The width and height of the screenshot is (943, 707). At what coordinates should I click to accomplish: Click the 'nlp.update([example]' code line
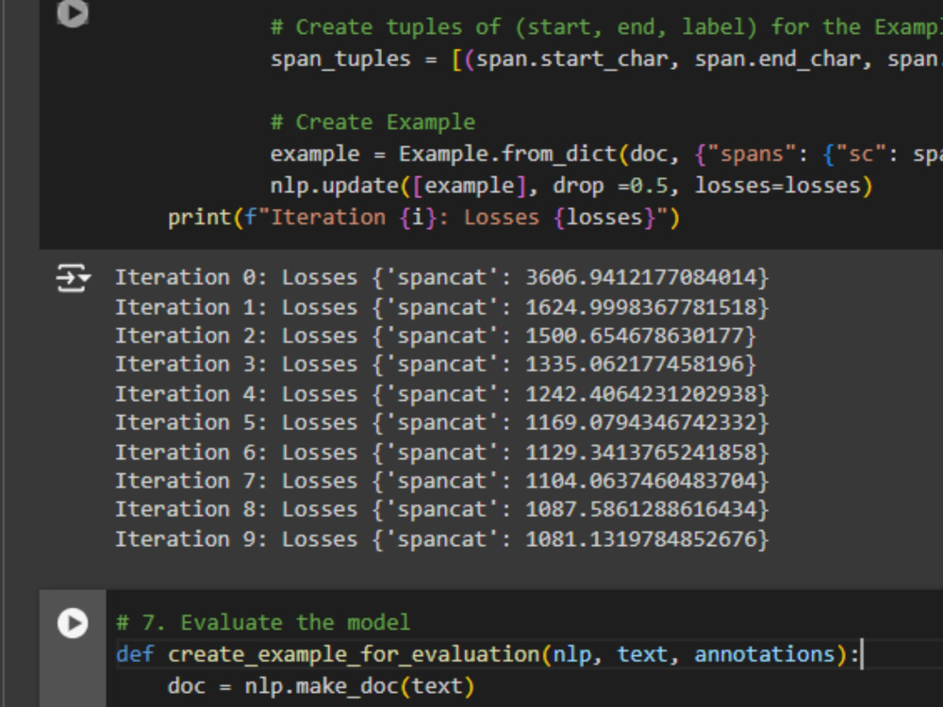pos(571,186)
